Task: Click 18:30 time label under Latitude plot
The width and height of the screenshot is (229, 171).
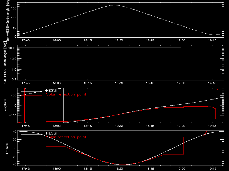Action: point(119,169)
